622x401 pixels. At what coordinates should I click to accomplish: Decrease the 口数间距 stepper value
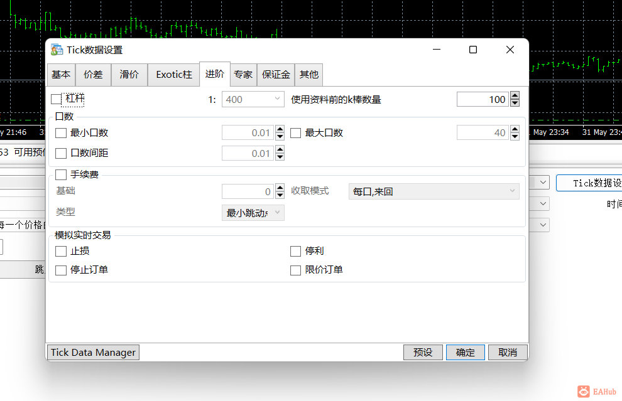tap(280, 157)
